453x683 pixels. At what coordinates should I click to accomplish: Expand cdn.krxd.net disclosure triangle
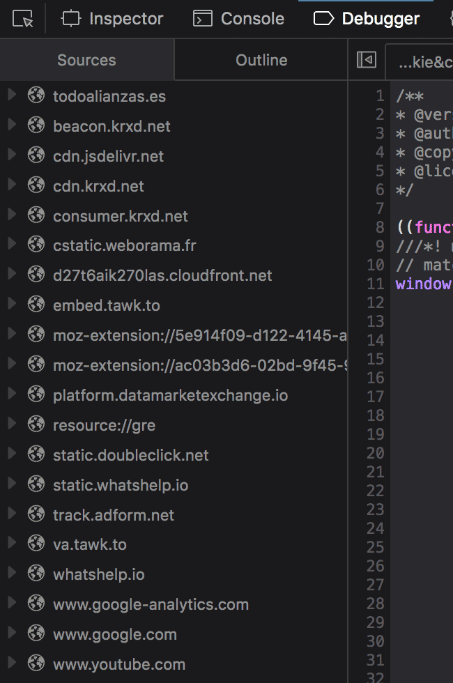click(13, 185)
